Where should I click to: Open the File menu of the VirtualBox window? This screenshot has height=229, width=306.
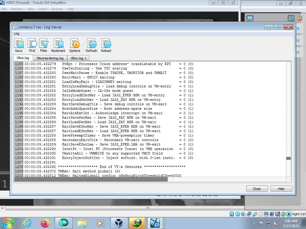[x=4, y=9]
